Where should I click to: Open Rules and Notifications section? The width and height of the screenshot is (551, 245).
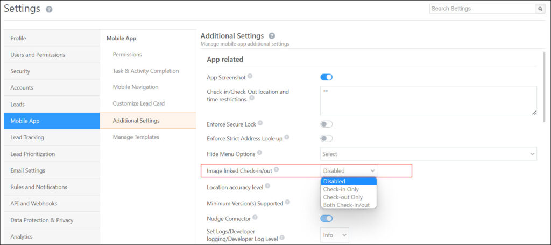52,187
